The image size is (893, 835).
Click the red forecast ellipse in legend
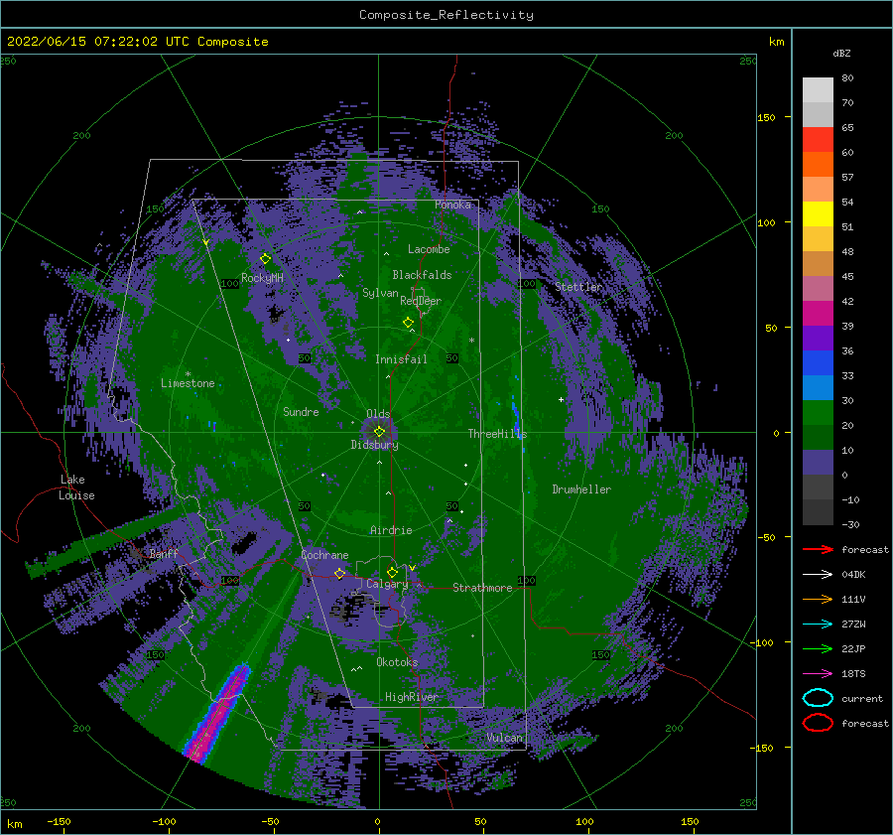pos(818,723)
